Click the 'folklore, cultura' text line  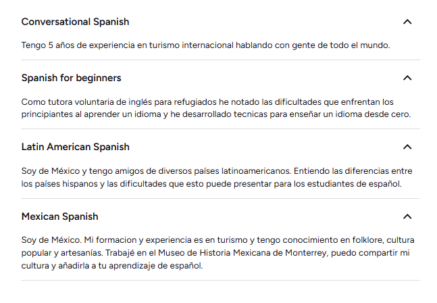(218, 240)
